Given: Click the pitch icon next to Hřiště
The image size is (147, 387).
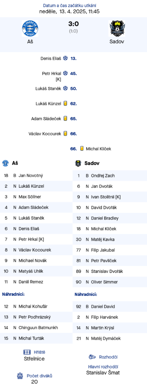Looking at the screenshot, I should [27, 352].
